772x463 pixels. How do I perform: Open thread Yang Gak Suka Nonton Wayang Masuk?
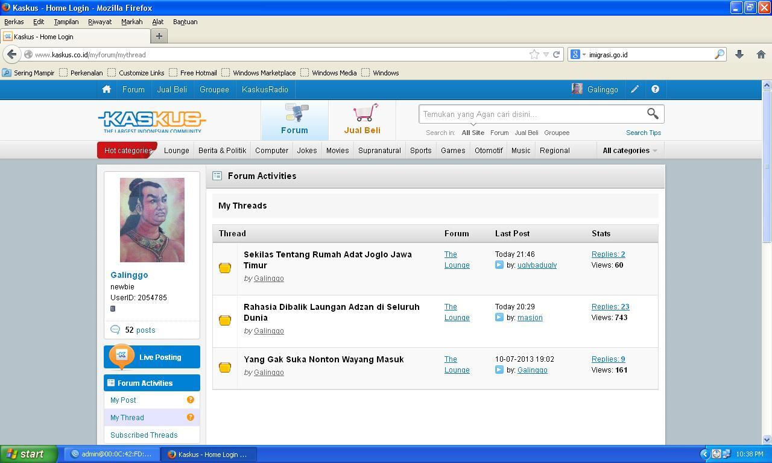tap(324, 359)
